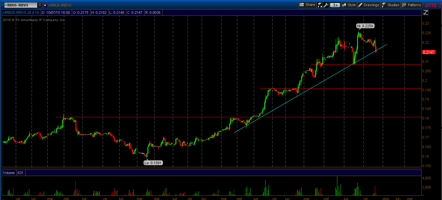The width and height of the screenshot is (442, 200).
Task: Click the 'O: 0.2175' open value
Action: point(81,12)
